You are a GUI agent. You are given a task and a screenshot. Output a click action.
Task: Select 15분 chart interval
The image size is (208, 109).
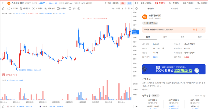click(x=118, y=9)
